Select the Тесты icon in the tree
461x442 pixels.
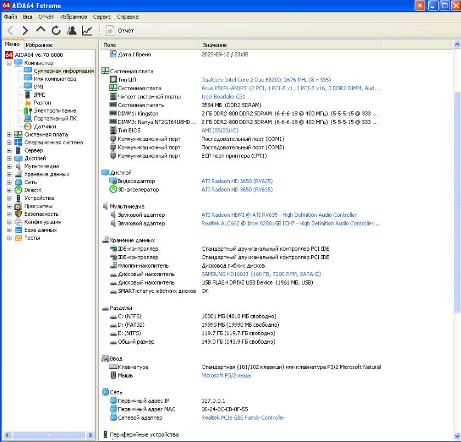pyautogui.click(x=18, y=238)
